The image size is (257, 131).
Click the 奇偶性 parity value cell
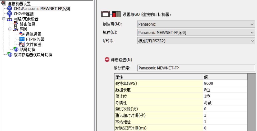225,103
